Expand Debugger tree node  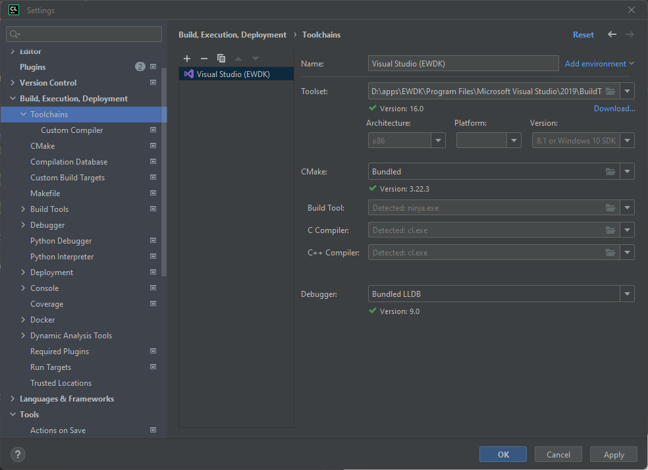(x=23, y=224)
